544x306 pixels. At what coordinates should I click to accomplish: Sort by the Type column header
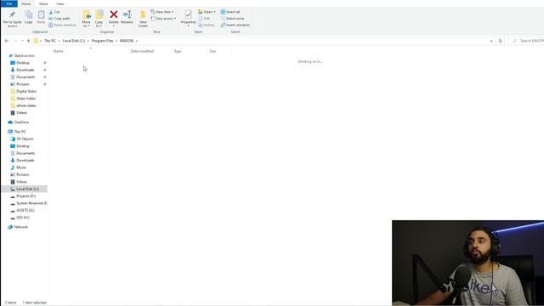[x=178, y=51]
